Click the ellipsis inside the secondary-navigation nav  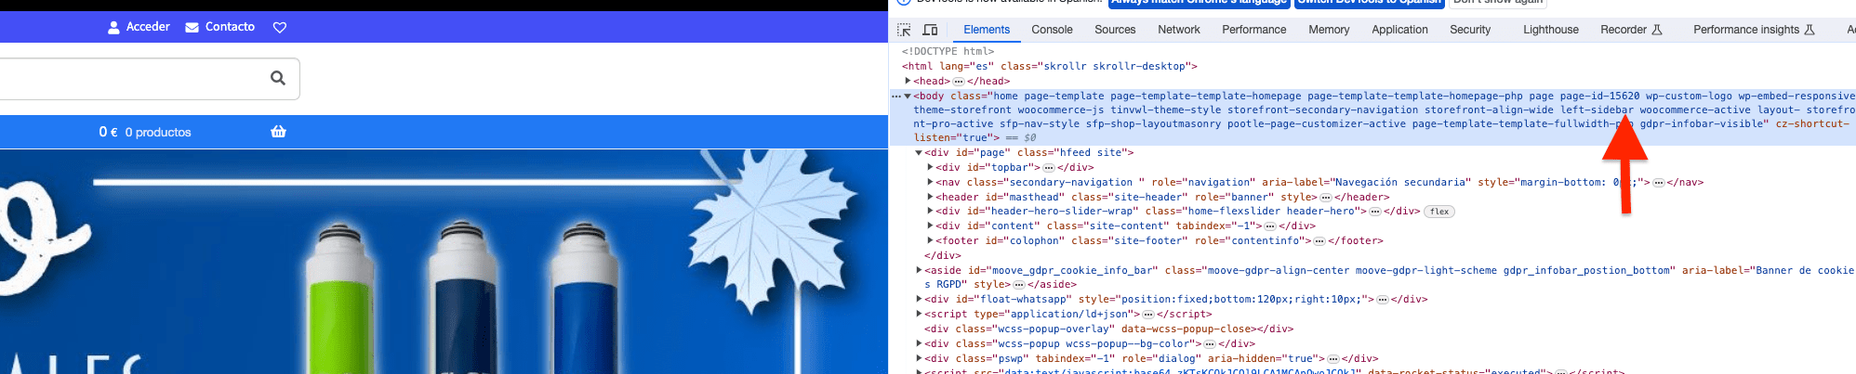(1659, 183)
